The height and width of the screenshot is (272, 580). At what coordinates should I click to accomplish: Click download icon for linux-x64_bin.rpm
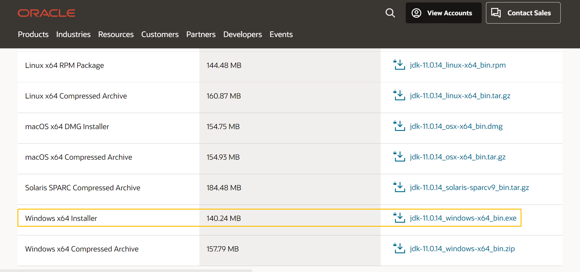(x=399, y=65)
